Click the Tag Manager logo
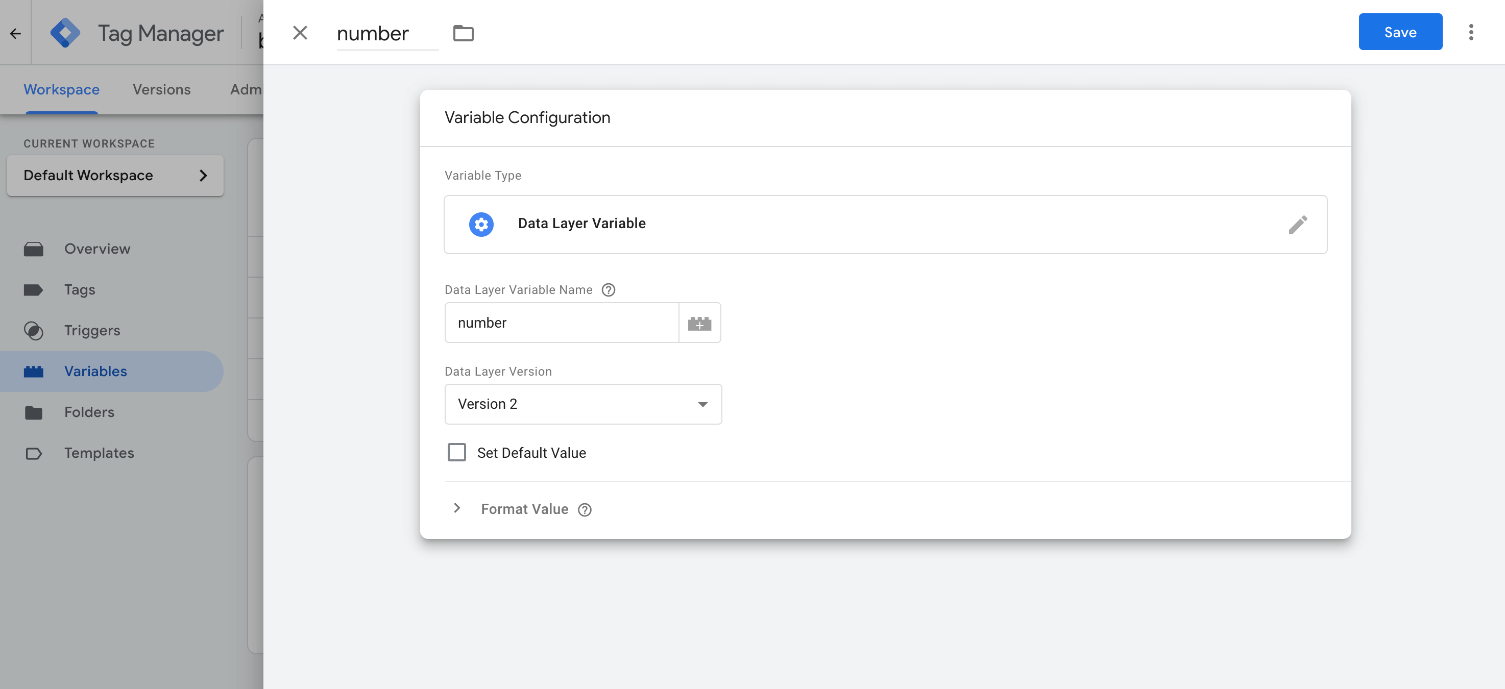The width and height of the screenshot is (1505, 689). [65, 33]
